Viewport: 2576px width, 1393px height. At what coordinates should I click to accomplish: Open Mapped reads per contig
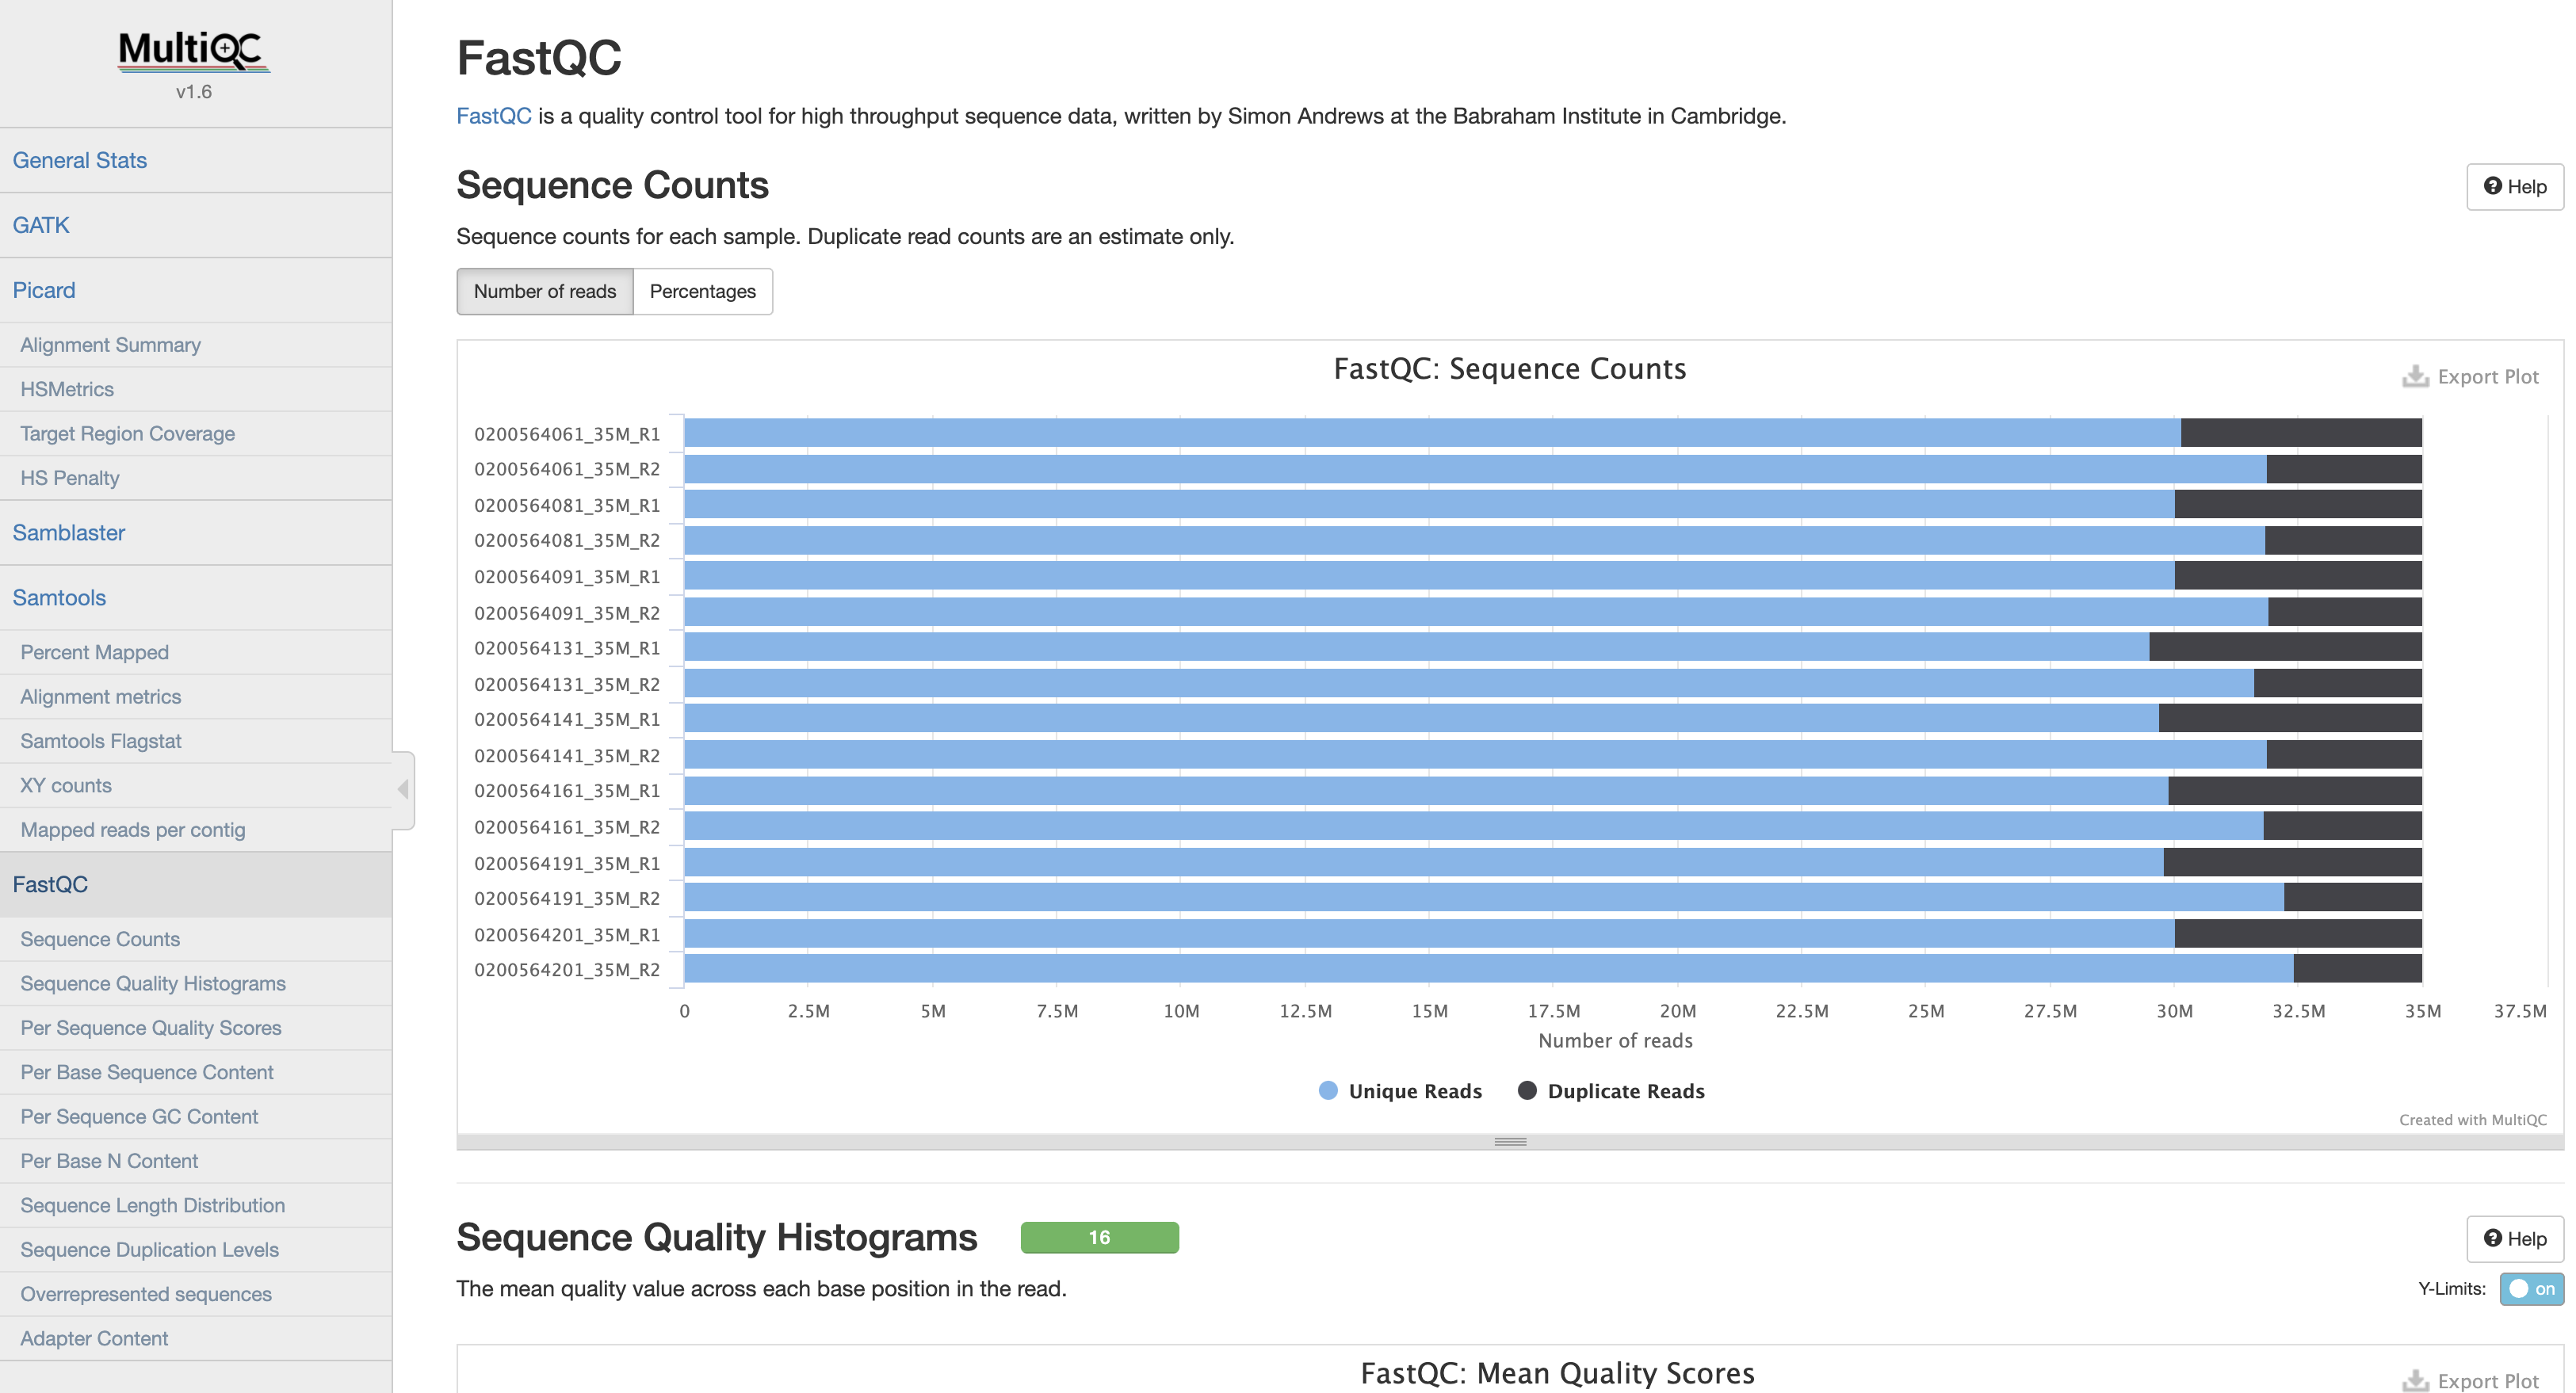[196, 830]
